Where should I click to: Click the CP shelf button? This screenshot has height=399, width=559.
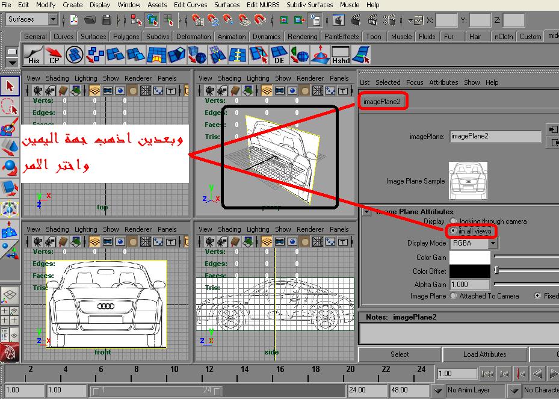(x=54, y=55)
